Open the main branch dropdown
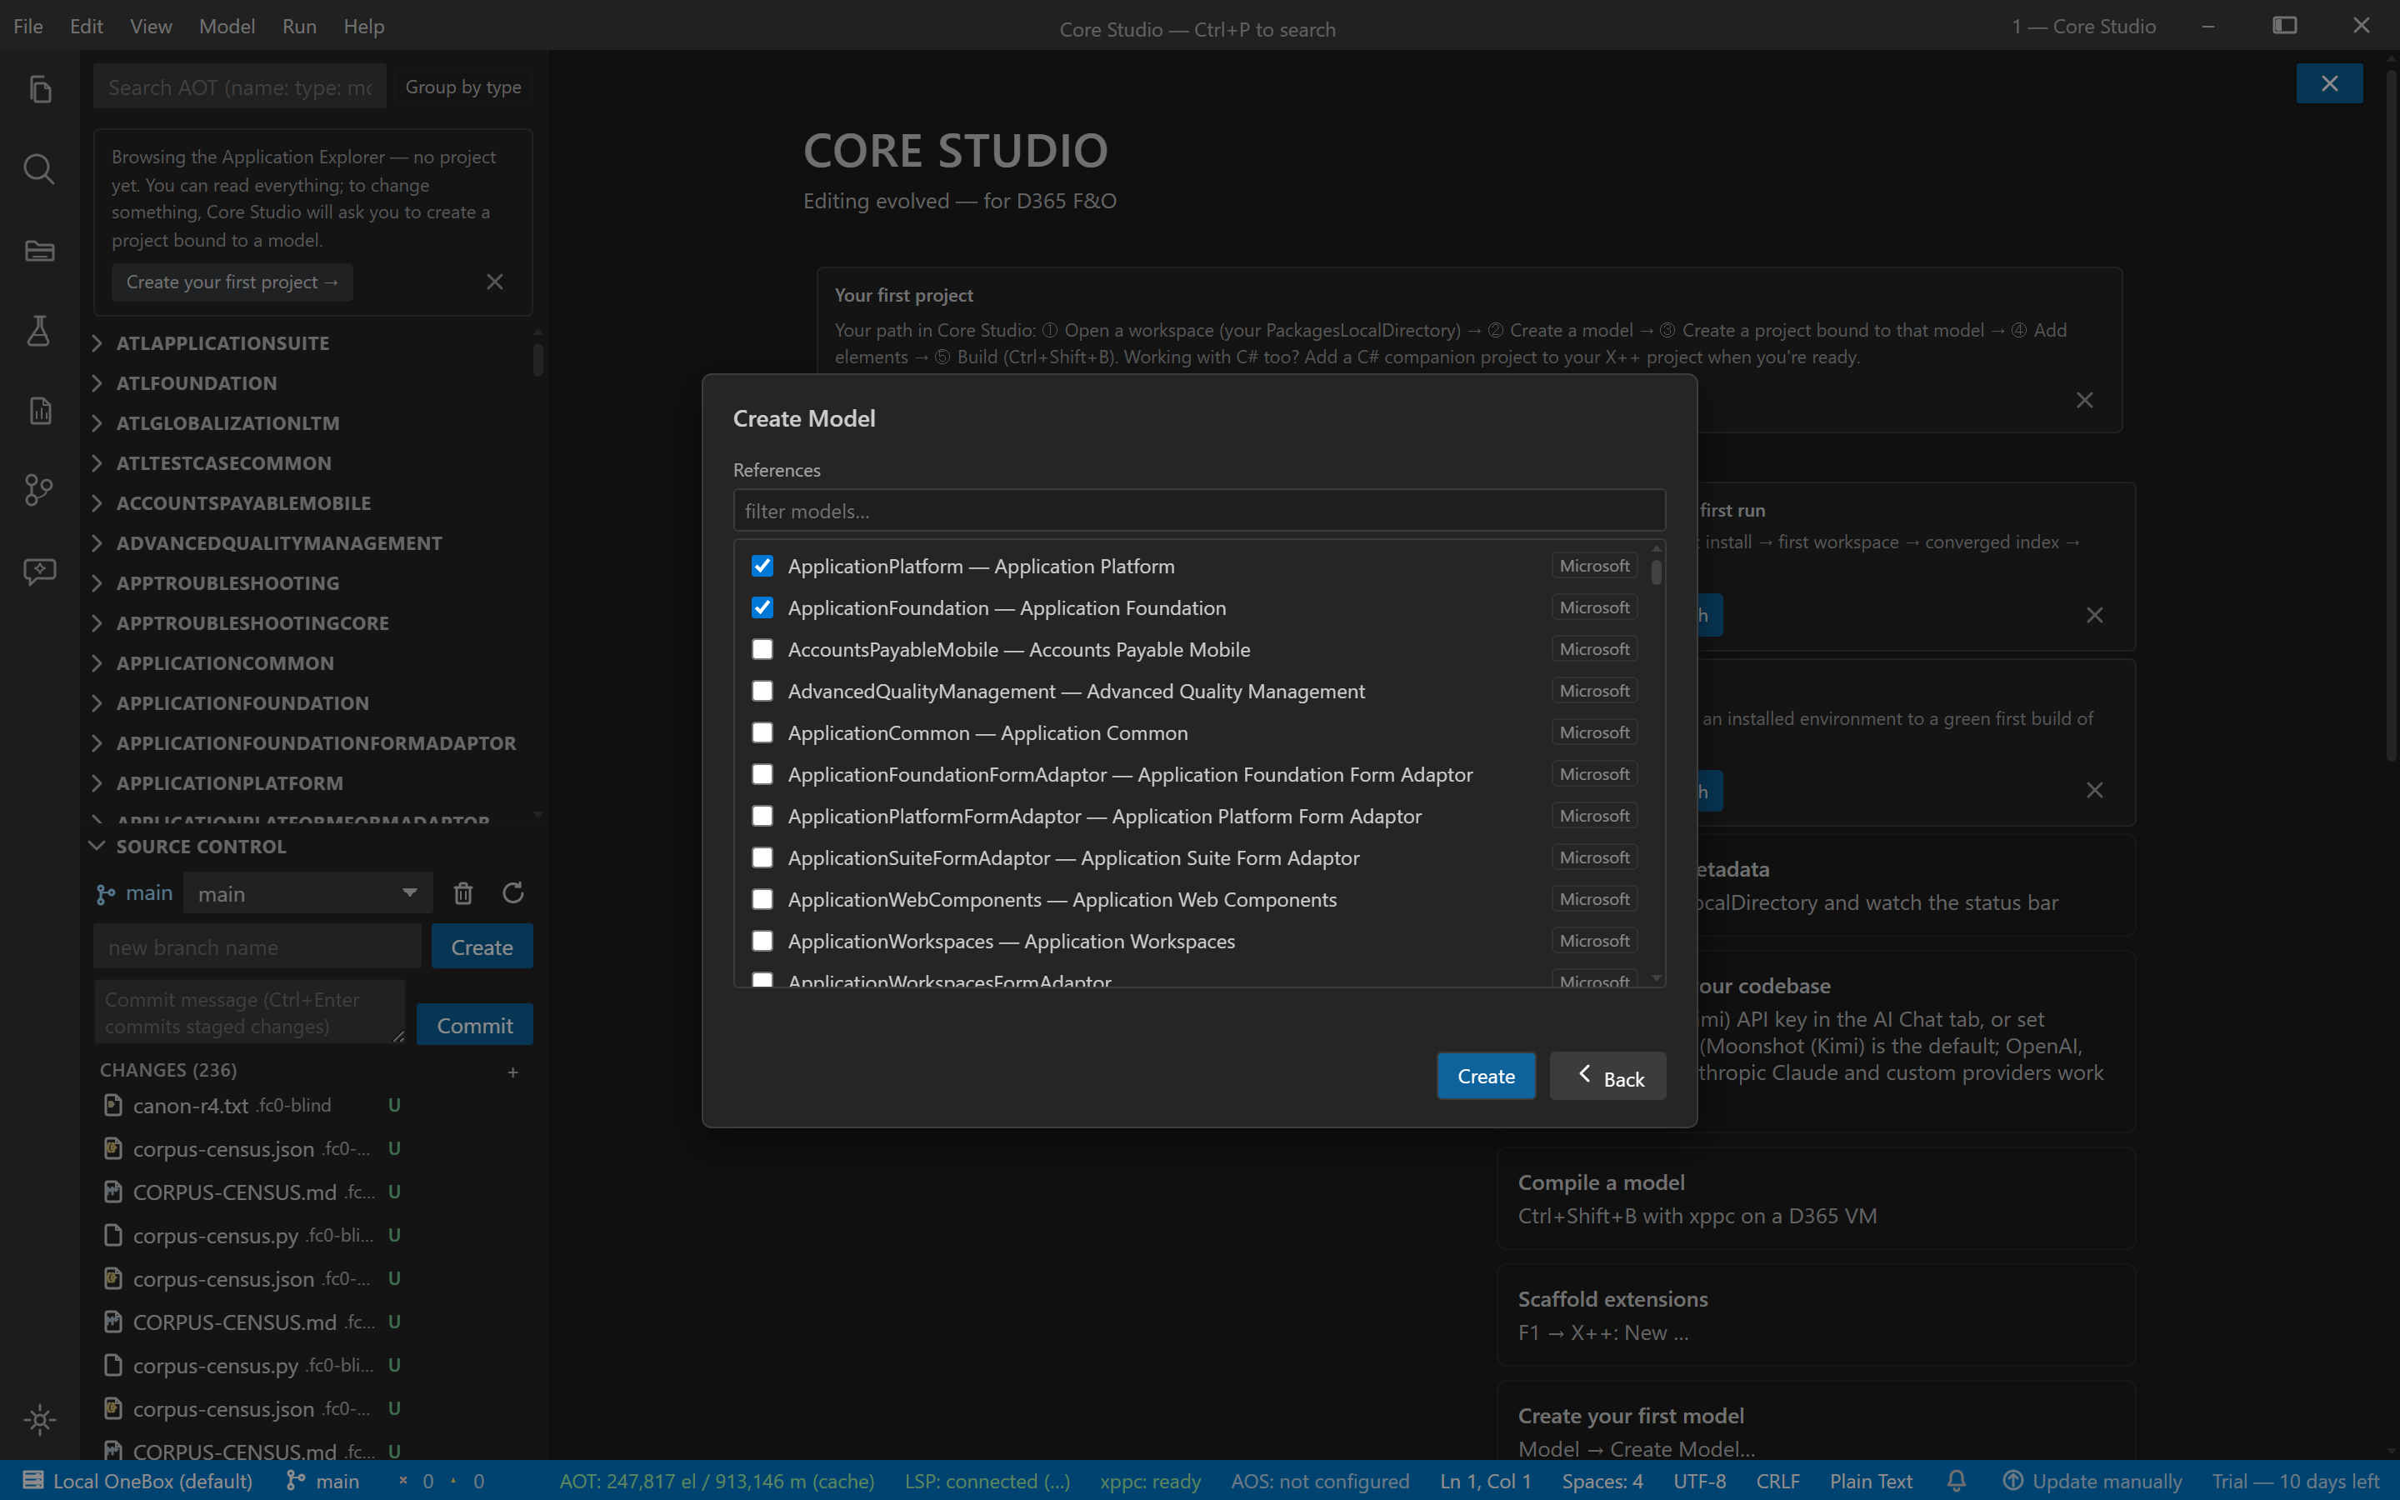The width and height of the screenshot is (2400, 1500). point(308,892)
